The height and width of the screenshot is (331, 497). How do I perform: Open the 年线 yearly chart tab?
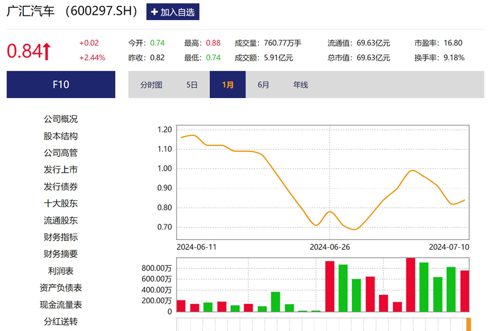(x=301, y=85)
